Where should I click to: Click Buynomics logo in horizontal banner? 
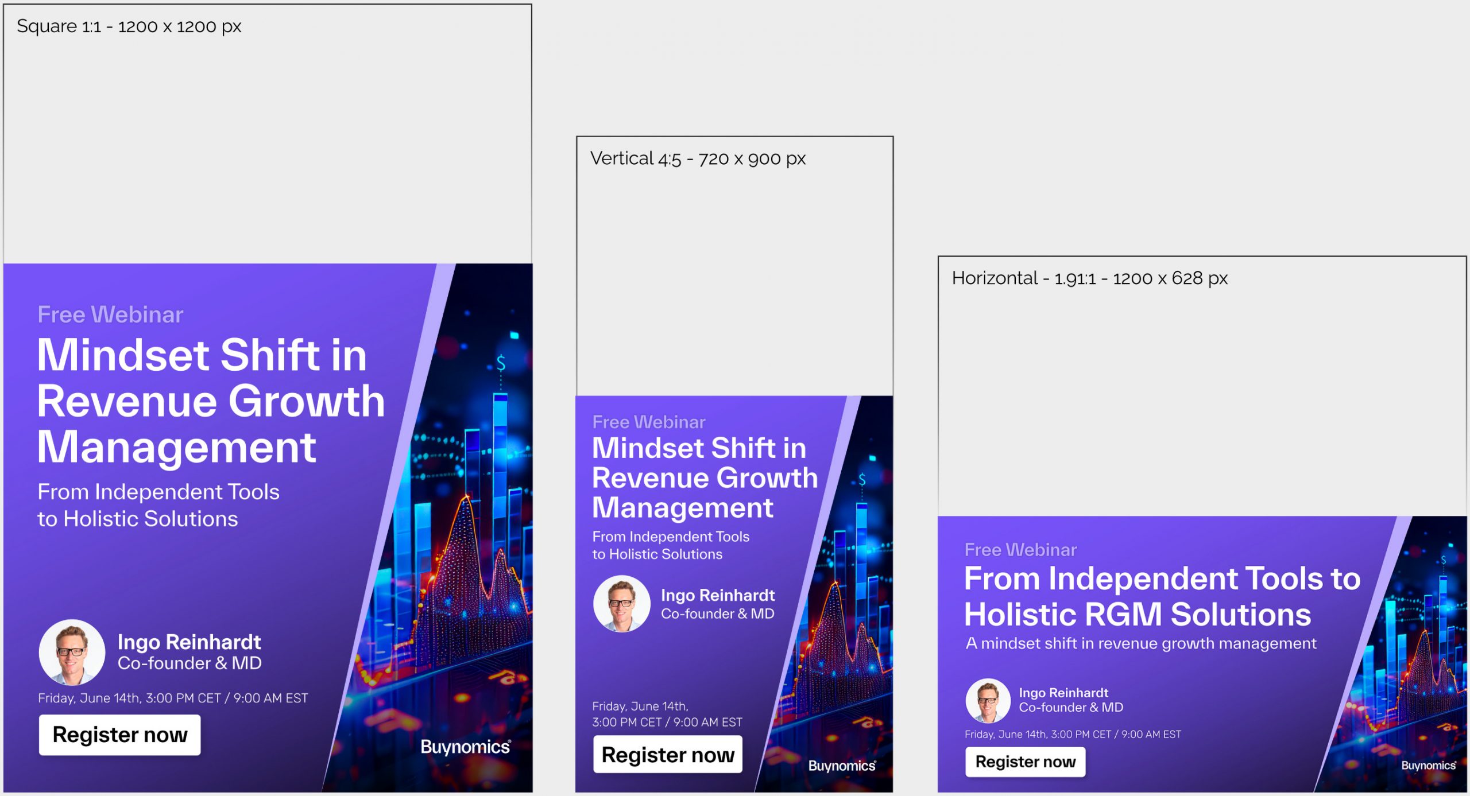tap(1428, 766)
